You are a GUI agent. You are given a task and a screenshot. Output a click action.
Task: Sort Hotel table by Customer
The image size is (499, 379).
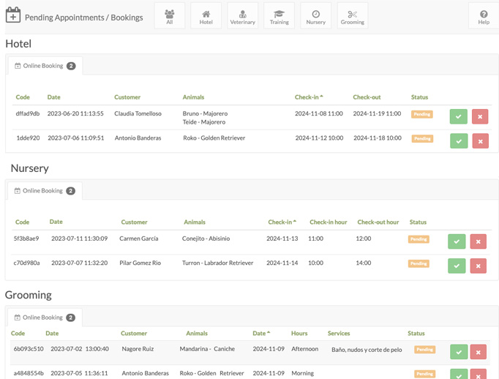tap(127, 97)
